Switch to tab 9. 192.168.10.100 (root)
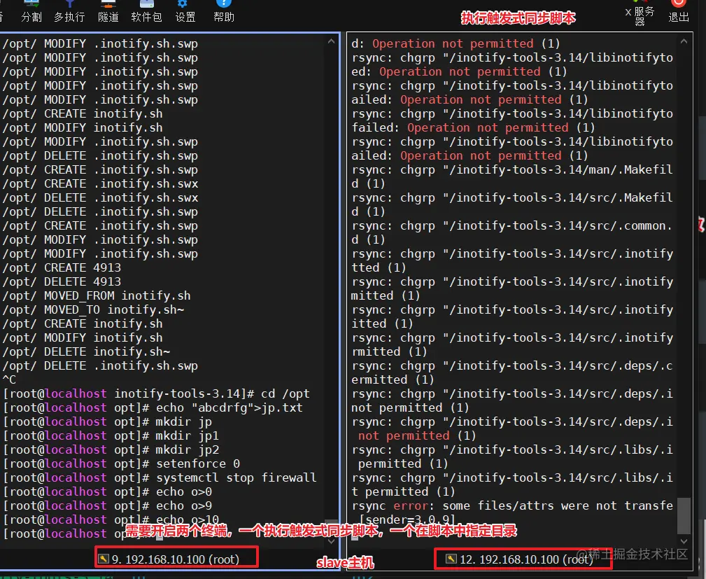This screenshot has width=706, height=579. point(176,559)
